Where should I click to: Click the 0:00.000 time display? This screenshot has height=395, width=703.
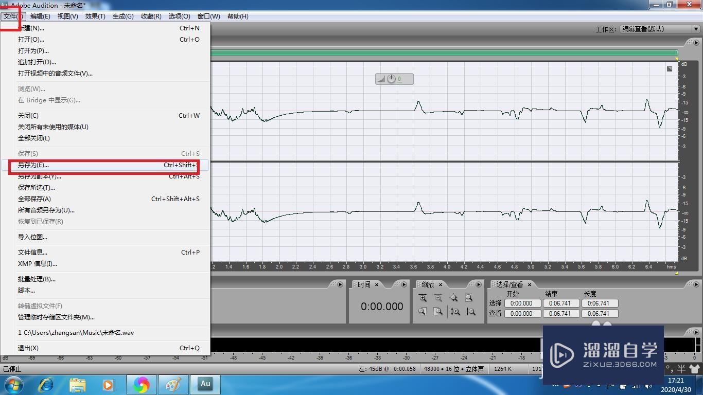click(x=382, y=307)
